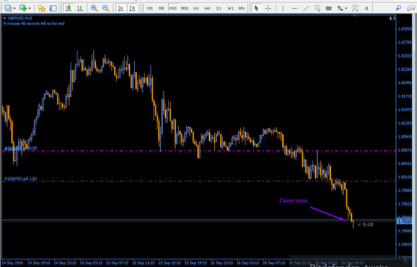Click the 1.80675 price scale label
Viewport: 417px width, 267px height.
pos(405,150)
